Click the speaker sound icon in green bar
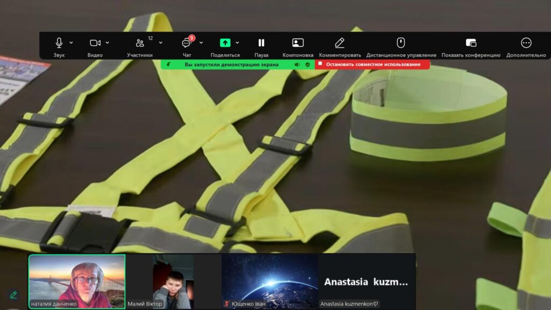Viewport: 551px width, 310px height. point(297,65)
